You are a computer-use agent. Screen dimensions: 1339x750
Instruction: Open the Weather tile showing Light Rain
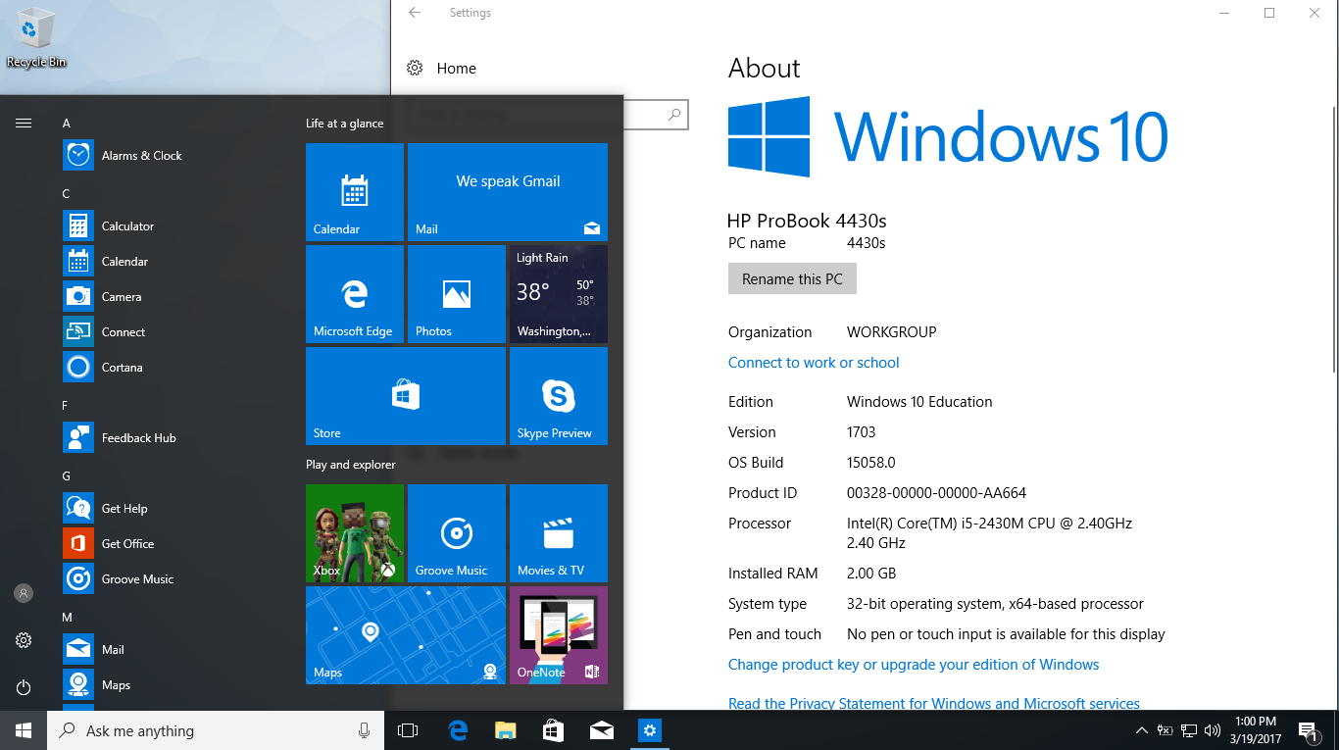pyautogui.click(x=558, y=294)
